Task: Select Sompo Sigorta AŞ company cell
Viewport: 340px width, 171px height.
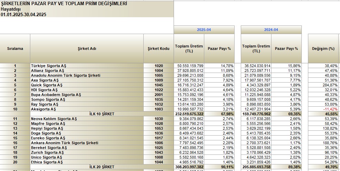Action: click(87, 99)
